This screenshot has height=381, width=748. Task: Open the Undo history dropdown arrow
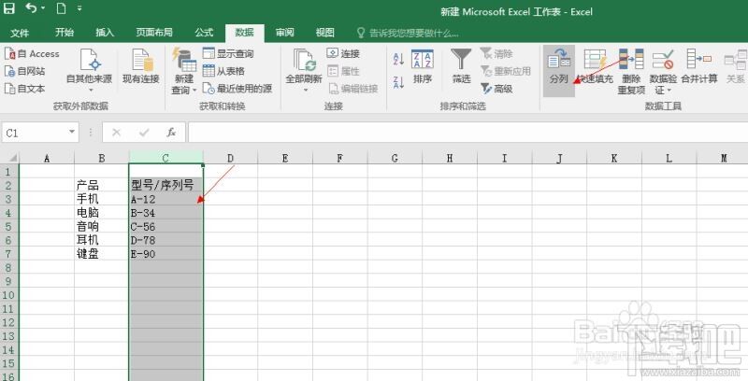coord(43,8)
